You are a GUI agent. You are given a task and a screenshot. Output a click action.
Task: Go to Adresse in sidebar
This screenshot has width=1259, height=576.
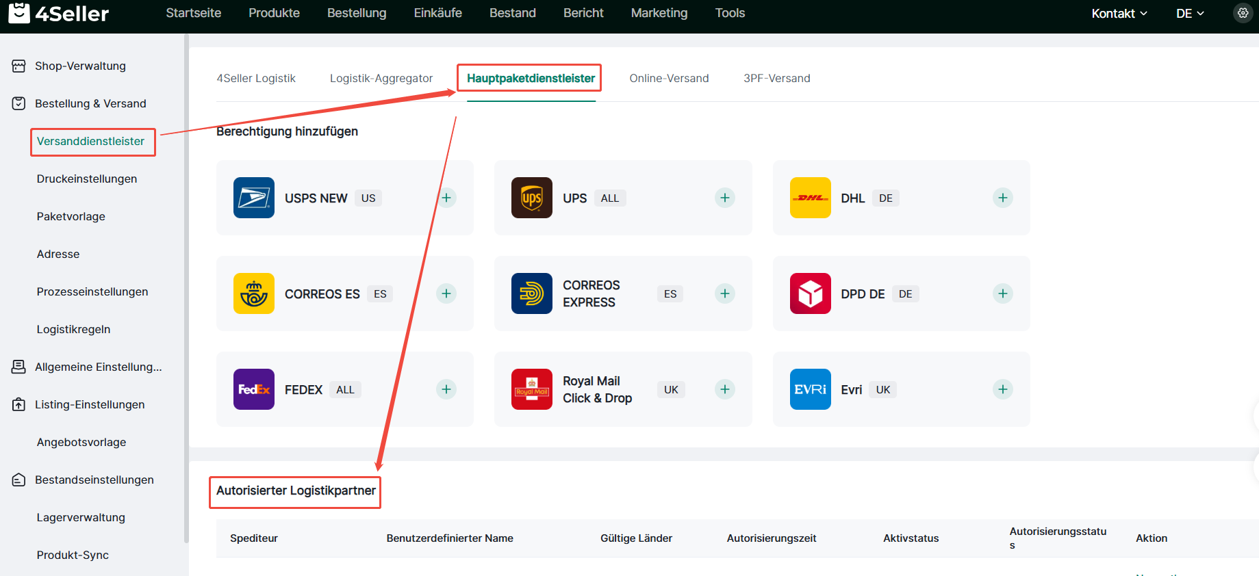pyautogui.click(x=58, y=254)
